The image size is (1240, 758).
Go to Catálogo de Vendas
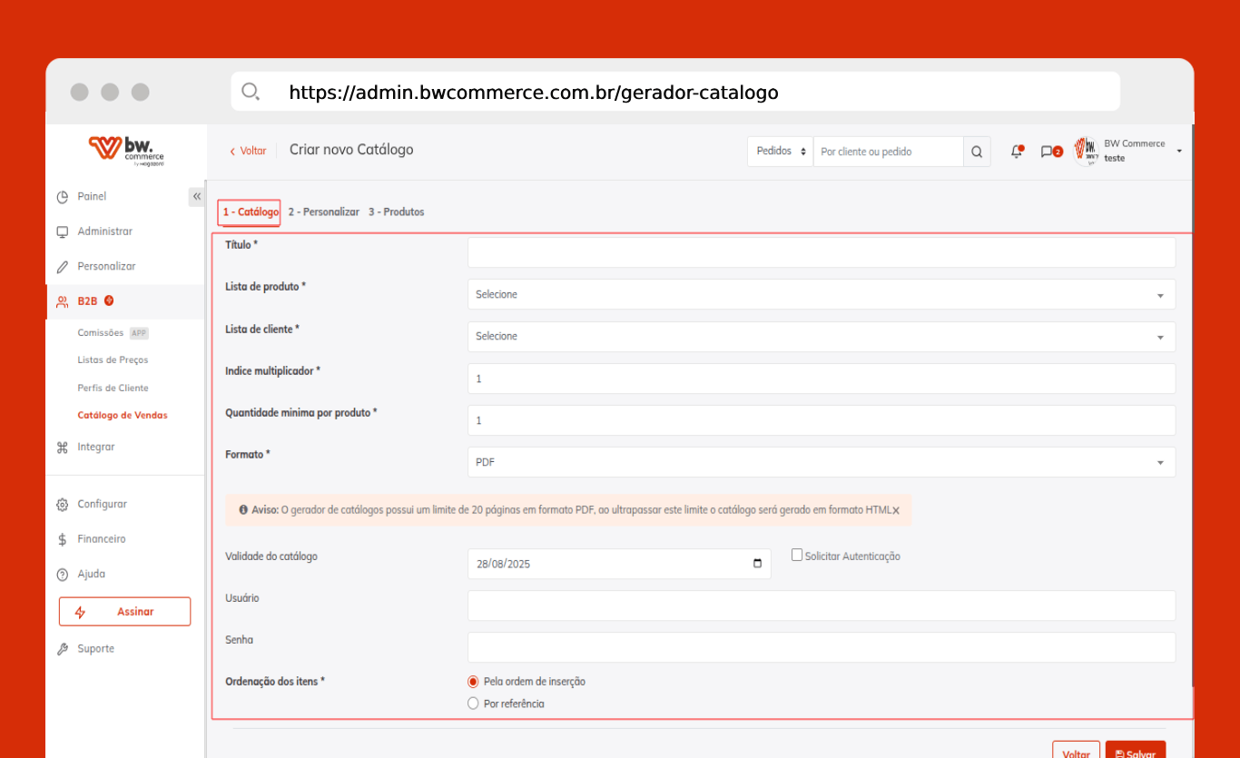pos(123,415)
